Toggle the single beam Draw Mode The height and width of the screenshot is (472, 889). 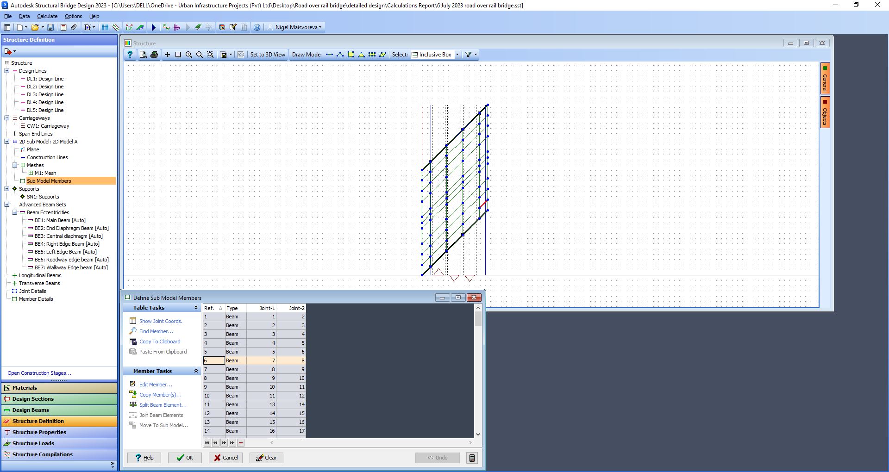point(329,54)
